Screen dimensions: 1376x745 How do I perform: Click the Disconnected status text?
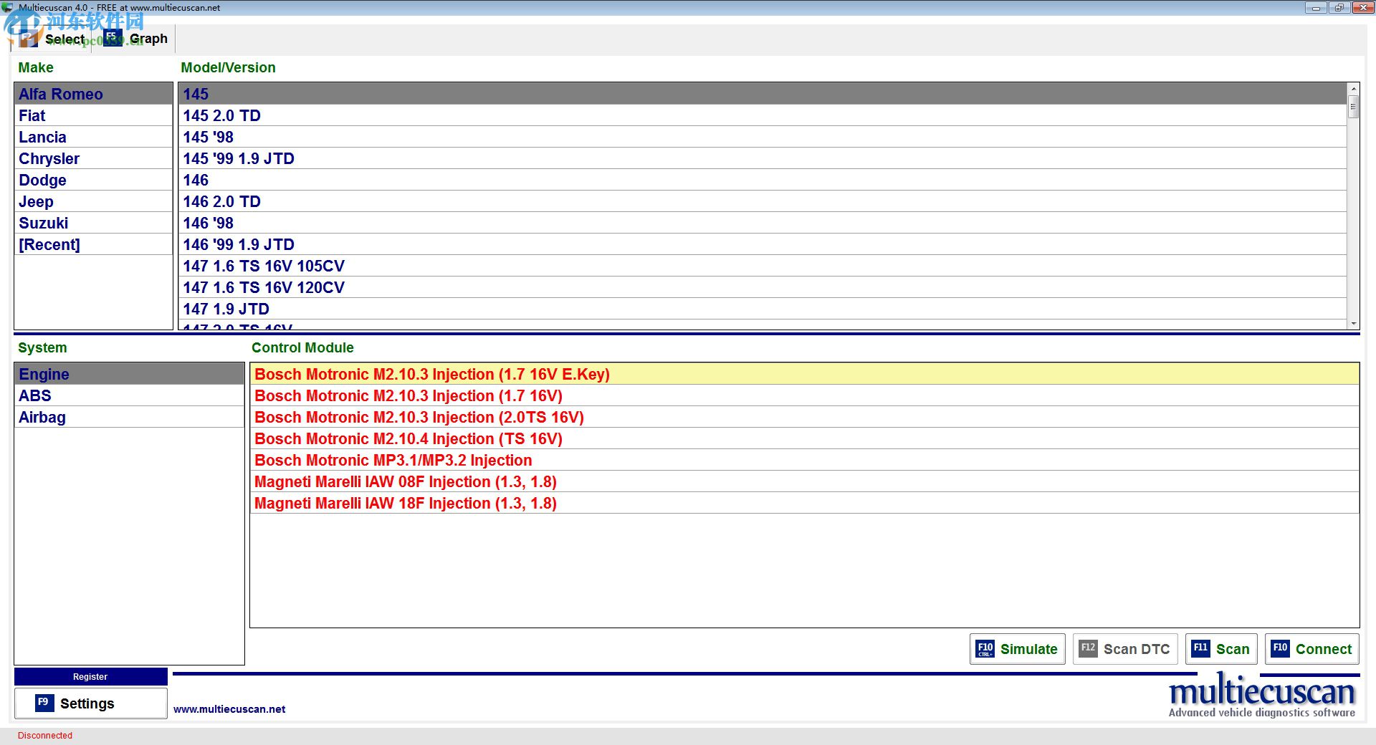pos(45,736)
